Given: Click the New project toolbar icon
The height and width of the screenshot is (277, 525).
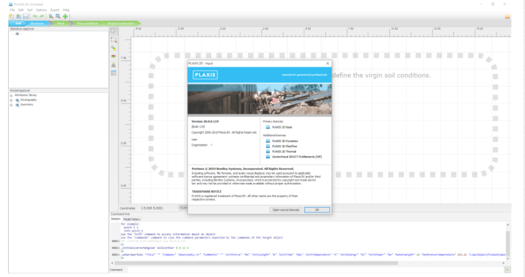Looking at the screenshot, I should 12,16.
